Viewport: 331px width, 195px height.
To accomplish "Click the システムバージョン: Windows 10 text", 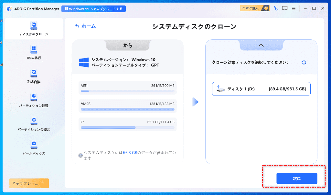I will pyautogui.click(x=123, y=60).
